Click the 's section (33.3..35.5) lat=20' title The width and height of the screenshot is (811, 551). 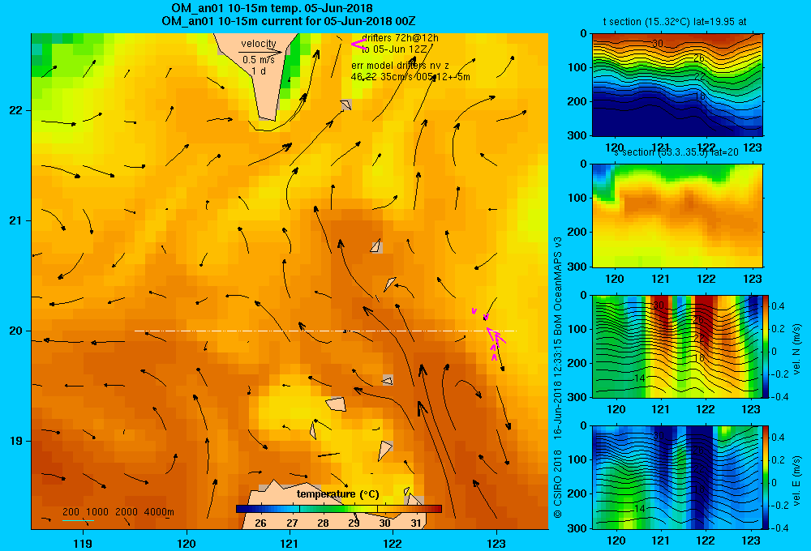[676, 152]
